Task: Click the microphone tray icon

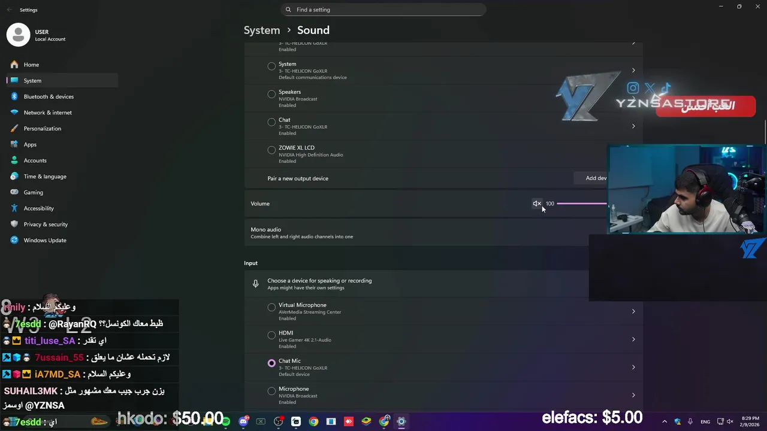Action: (x=690, y=421)
